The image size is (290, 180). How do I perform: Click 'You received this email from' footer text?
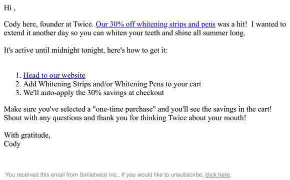41,175
